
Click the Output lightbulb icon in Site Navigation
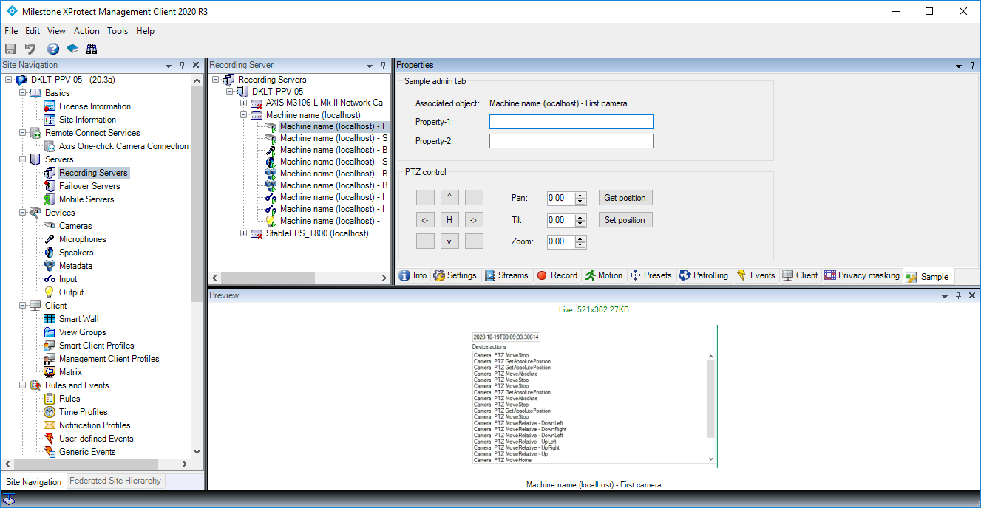coord(50,292)
